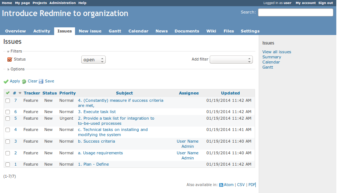This screenshot has height=193, width=337.
Task: Switch to the Gantt tab
Action: (x=115, y=31)
